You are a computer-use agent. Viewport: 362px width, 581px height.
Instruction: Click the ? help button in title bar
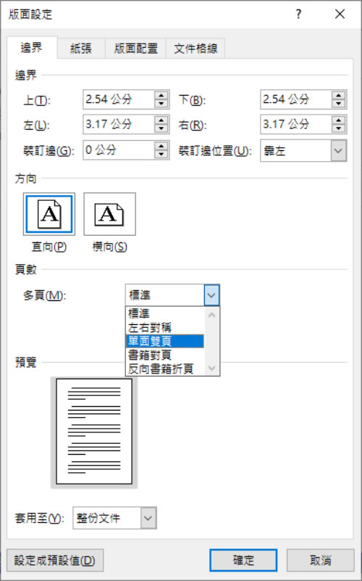pyautogui.click(x=298, y=15)
